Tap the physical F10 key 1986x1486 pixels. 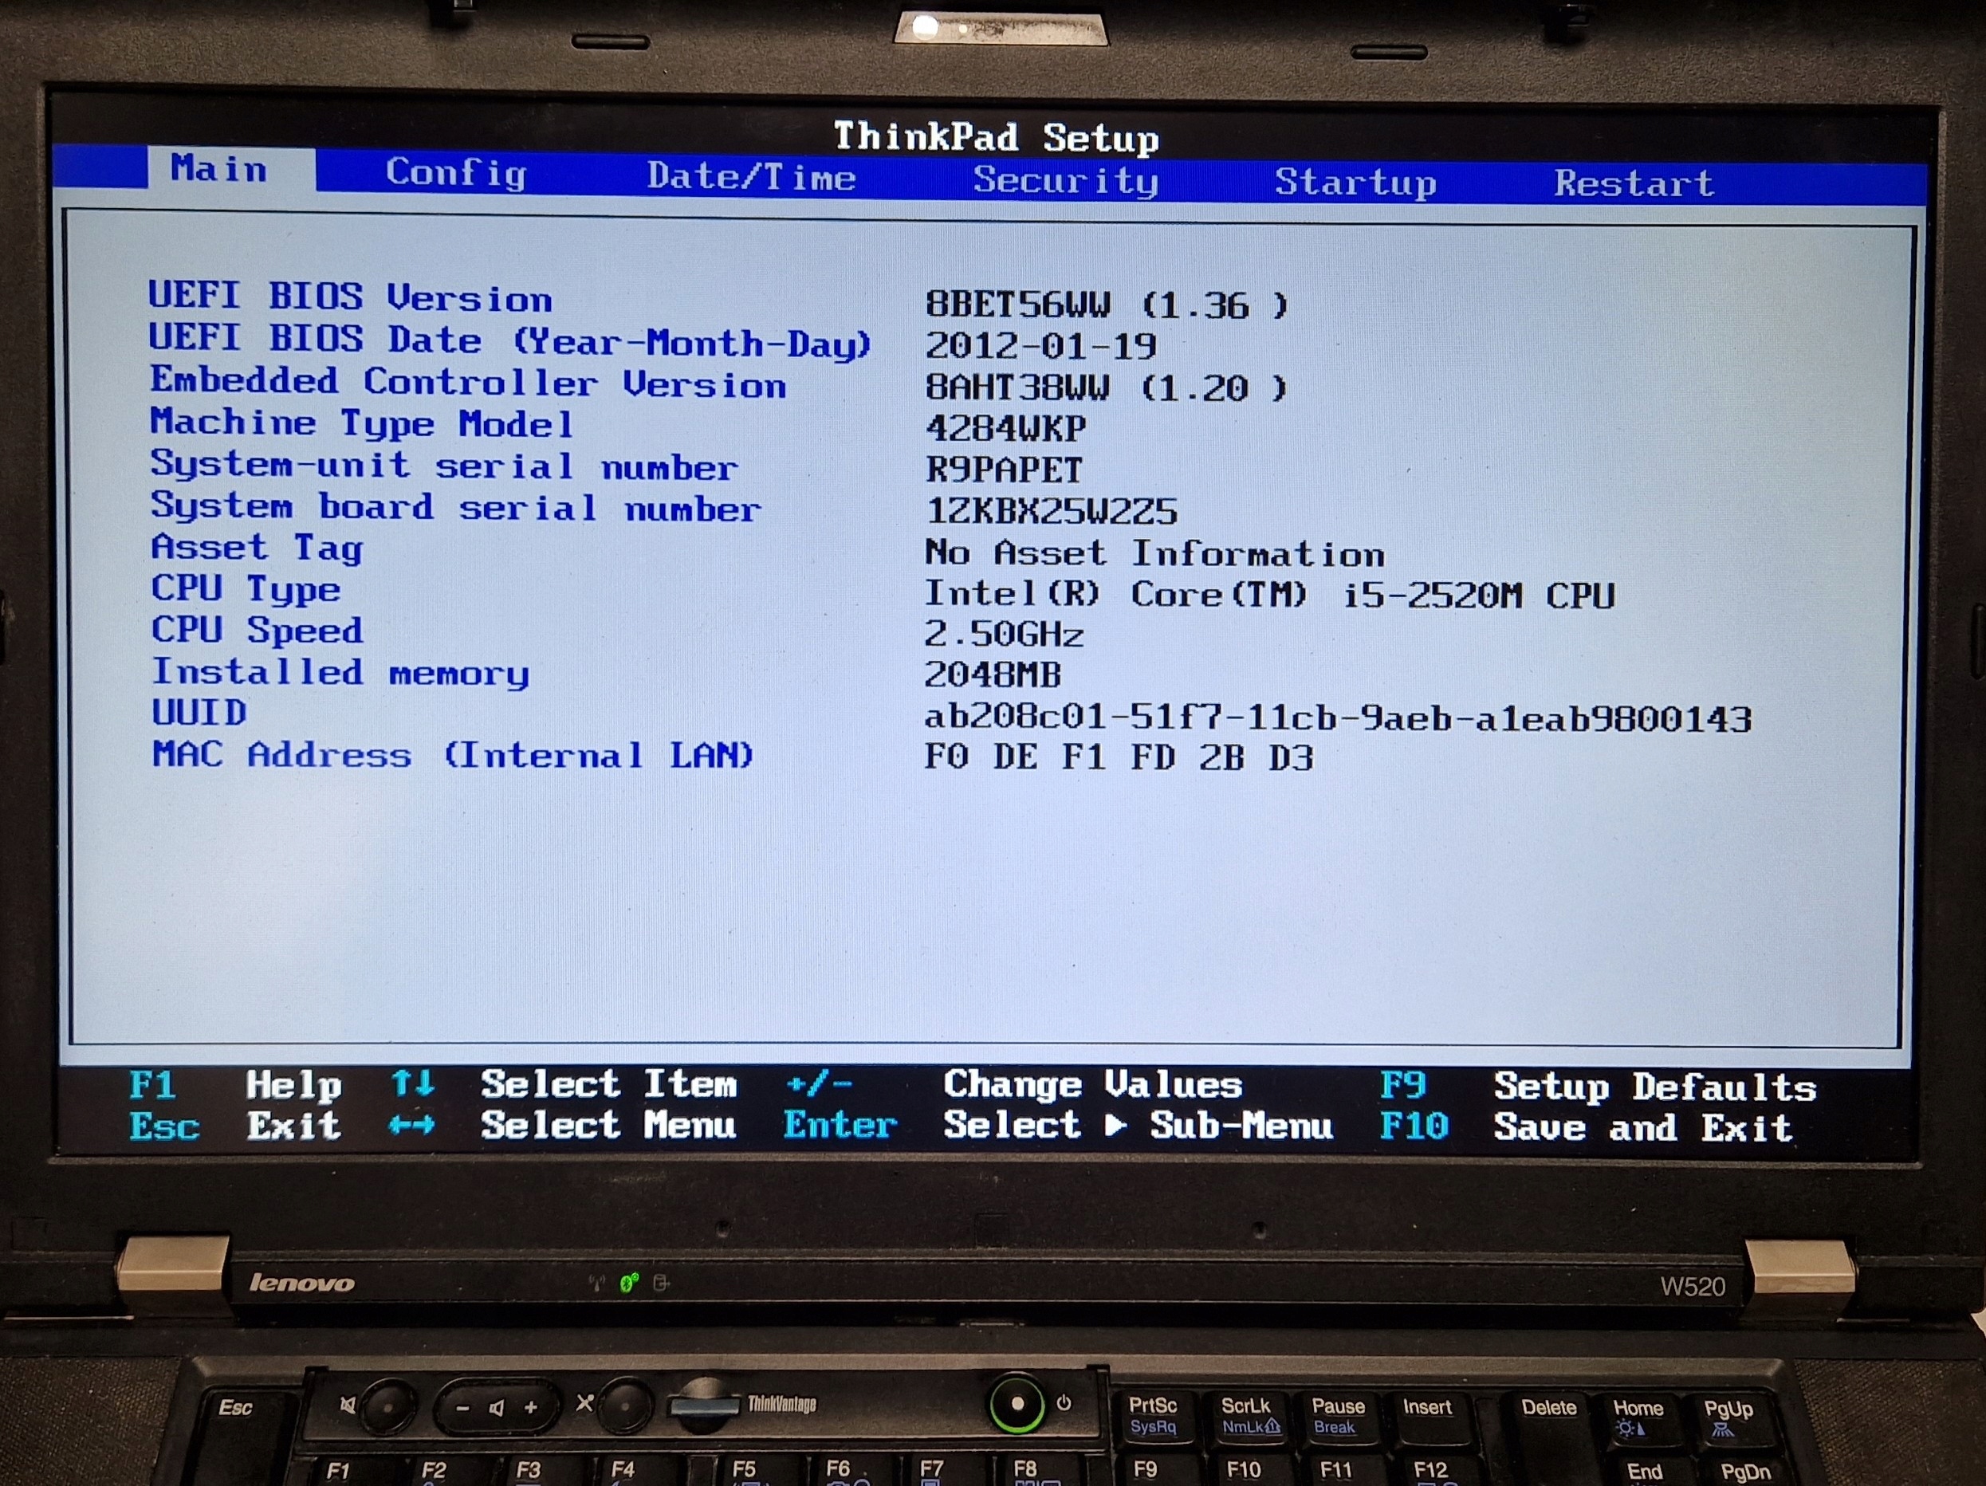point(1246,1470)
